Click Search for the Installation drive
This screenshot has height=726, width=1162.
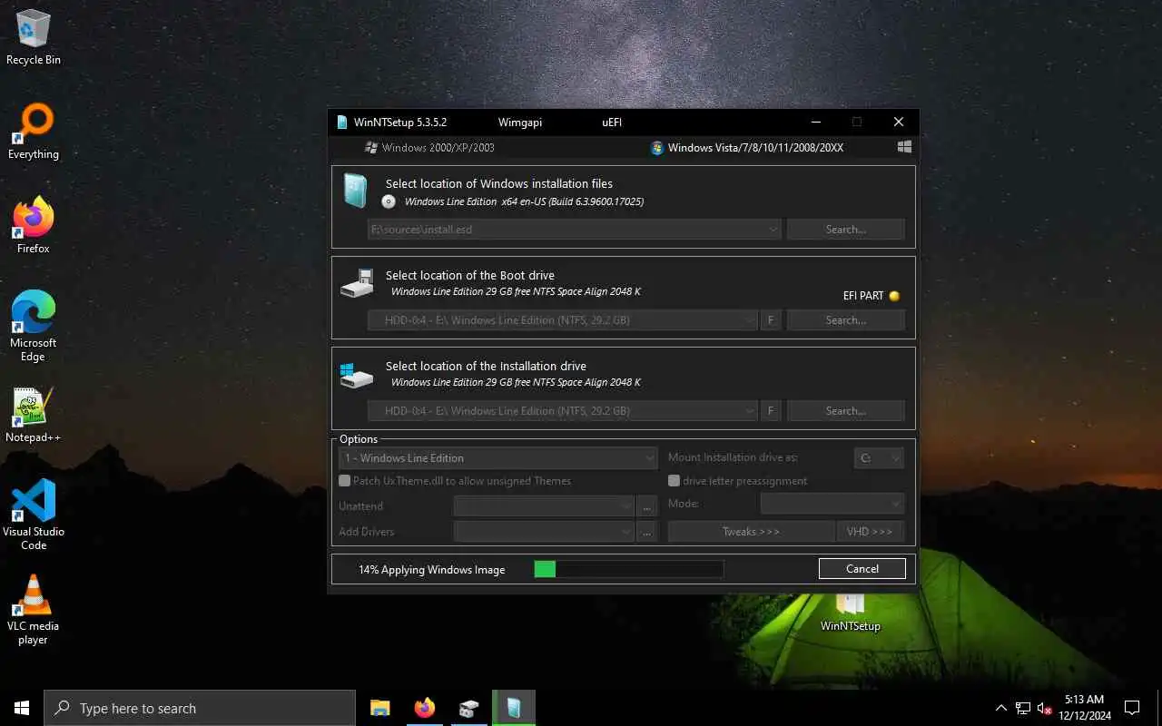coord(846,411)
